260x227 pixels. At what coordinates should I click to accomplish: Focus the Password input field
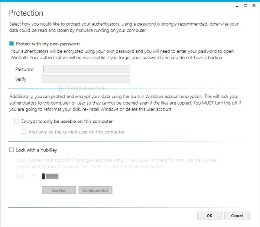pyautogui.click(x=86, y=70)
